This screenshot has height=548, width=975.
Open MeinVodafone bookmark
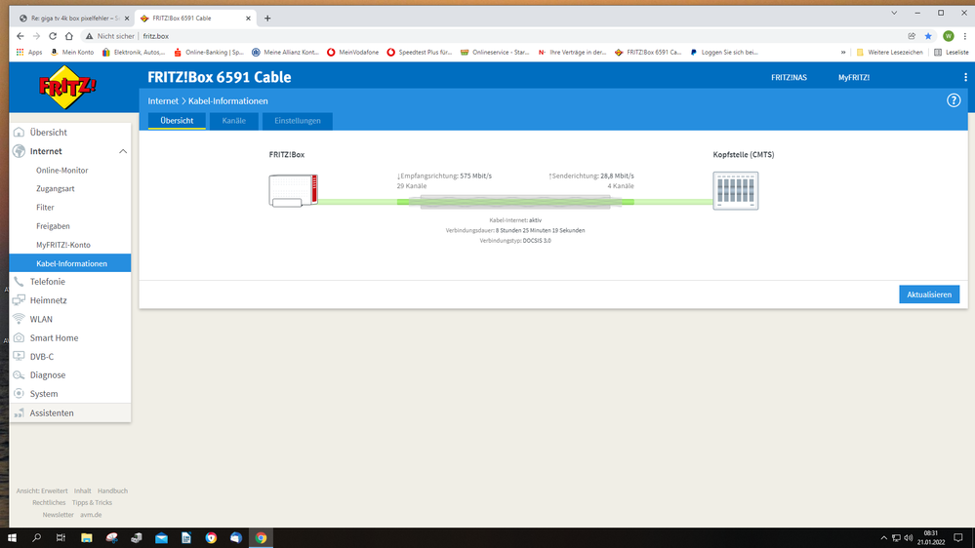352,53
